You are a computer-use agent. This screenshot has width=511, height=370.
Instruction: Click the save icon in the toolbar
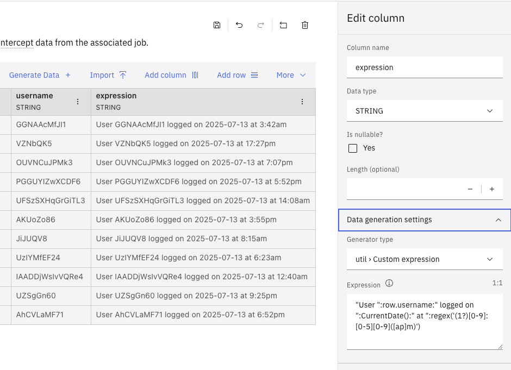coord(217,25)
